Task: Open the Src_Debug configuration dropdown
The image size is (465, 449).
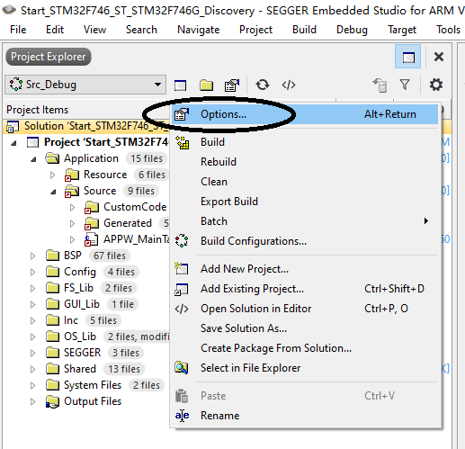Action: coord(85,85)
